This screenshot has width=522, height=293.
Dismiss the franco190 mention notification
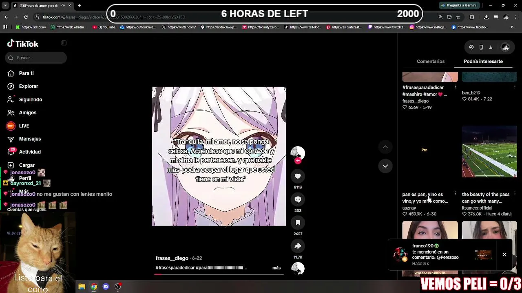504,255
